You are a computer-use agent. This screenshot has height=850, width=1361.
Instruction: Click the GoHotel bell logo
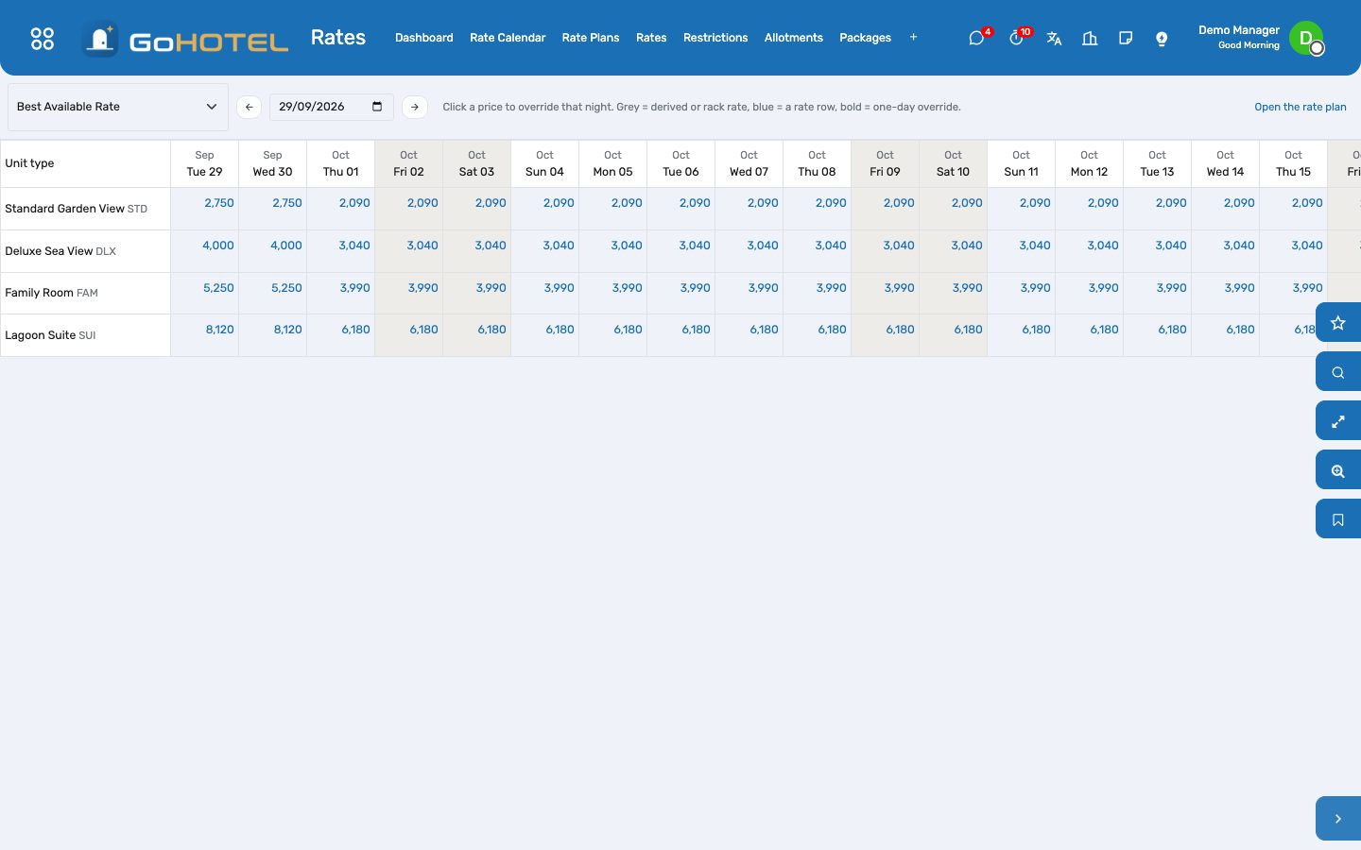(100, 39)
